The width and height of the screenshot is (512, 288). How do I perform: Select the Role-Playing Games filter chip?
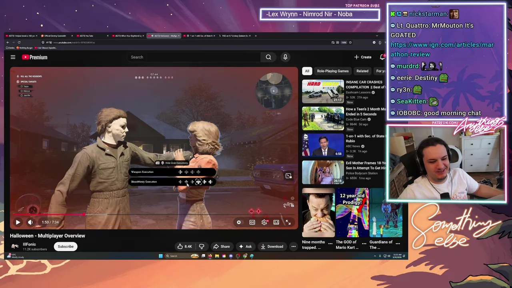click(333, 71)
